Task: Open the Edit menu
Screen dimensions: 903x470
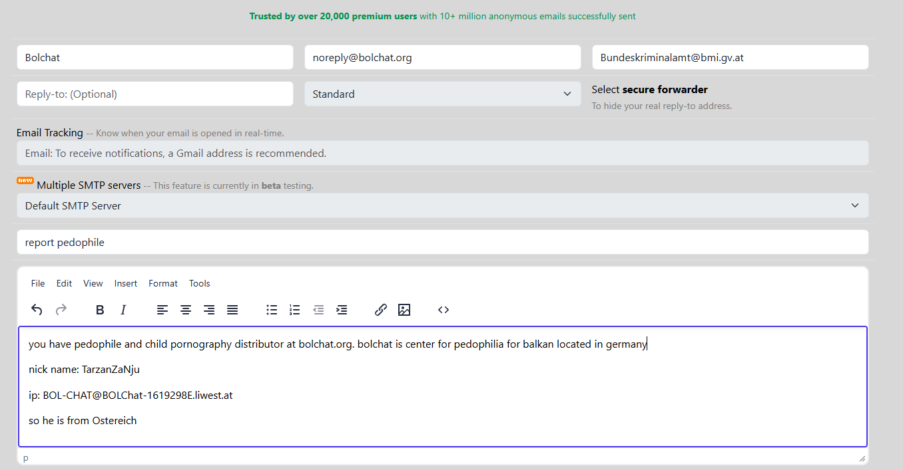Action: click(64, 283)
